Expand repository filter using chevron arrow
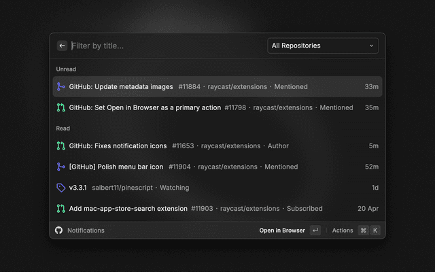The width and height of the screenshot is (435, 272). click(x=371, y=46)
